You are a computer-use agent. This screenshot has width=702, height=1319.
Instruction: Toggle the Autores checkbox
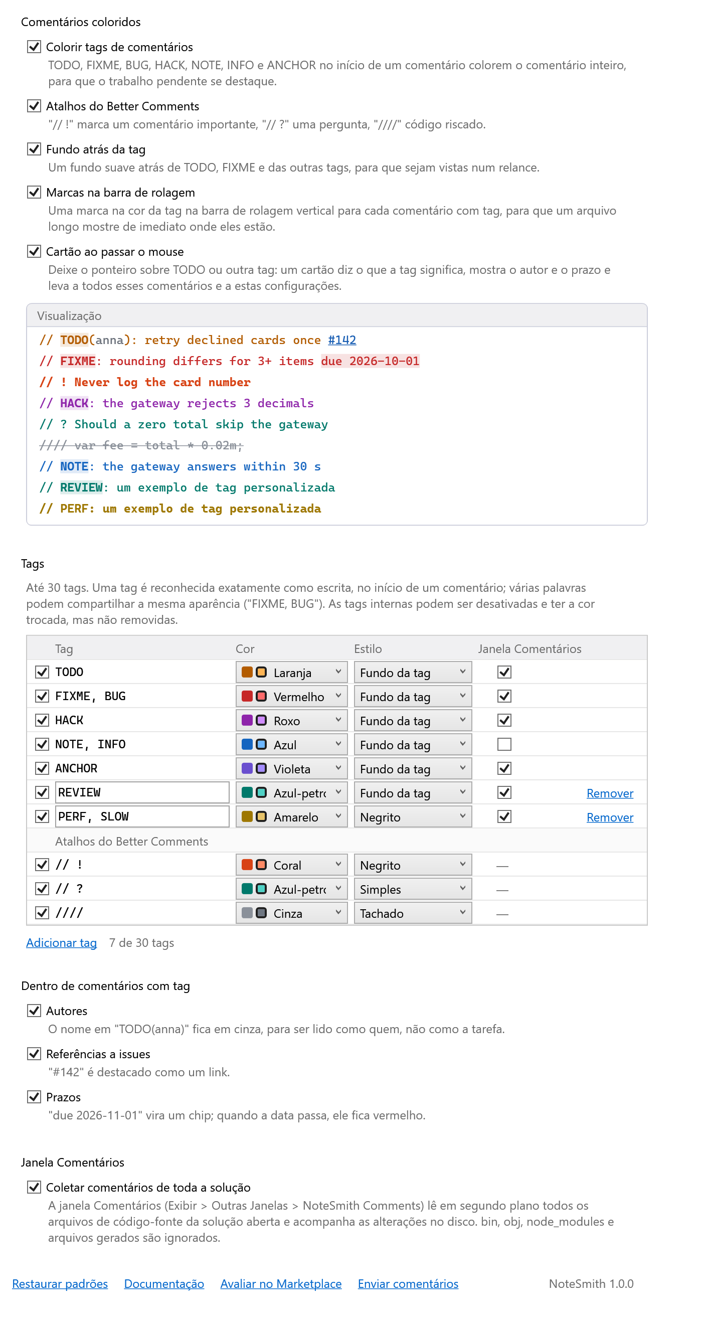(34, 1010)
